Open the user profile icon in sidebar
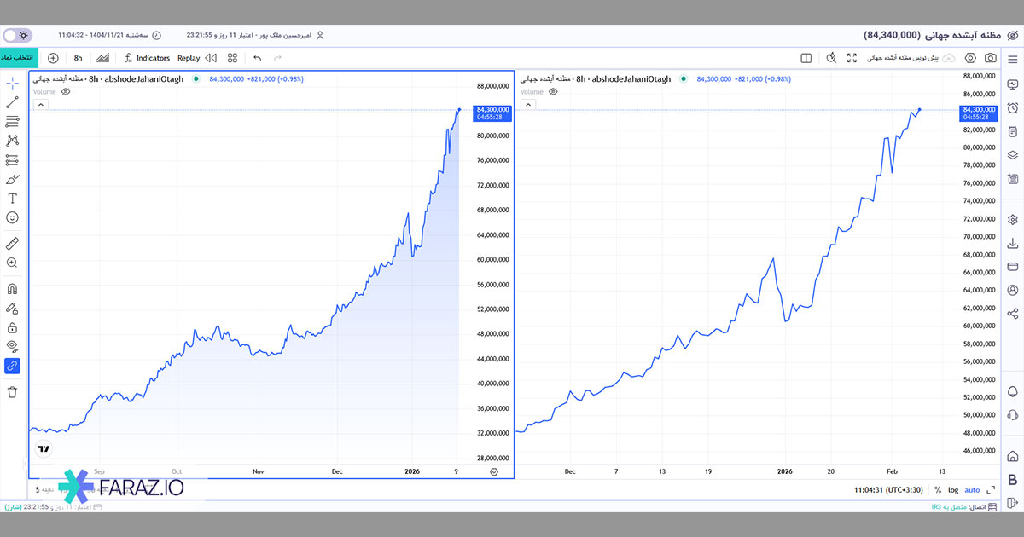The image size is (1024, 537). pos(1012,290)
